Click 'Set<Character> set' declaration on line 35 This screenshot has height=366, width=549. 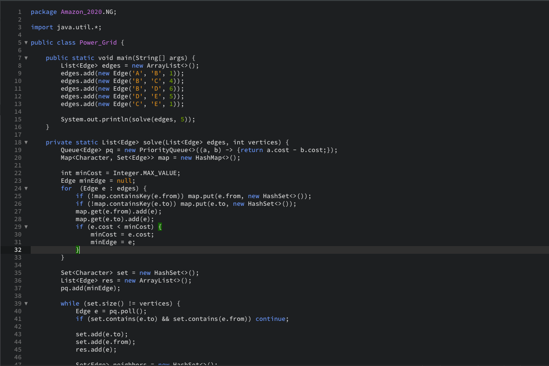[x=94, y=273]
